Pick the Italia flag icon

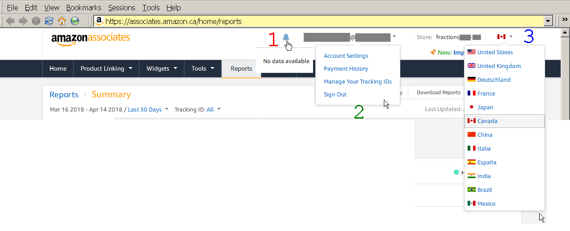[x=472, y=148]
